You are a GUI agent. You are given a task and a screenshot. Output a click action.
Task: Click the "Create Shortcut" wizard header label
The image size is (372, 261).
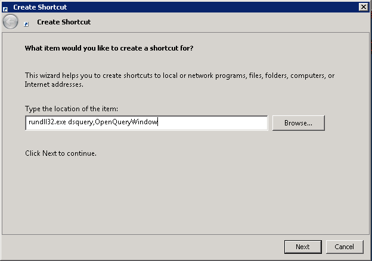tap(64, 22)
